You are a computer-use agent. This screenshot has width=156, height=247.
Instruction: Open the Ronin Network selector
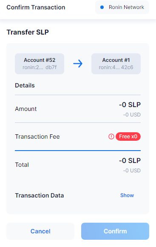(122, 7)
